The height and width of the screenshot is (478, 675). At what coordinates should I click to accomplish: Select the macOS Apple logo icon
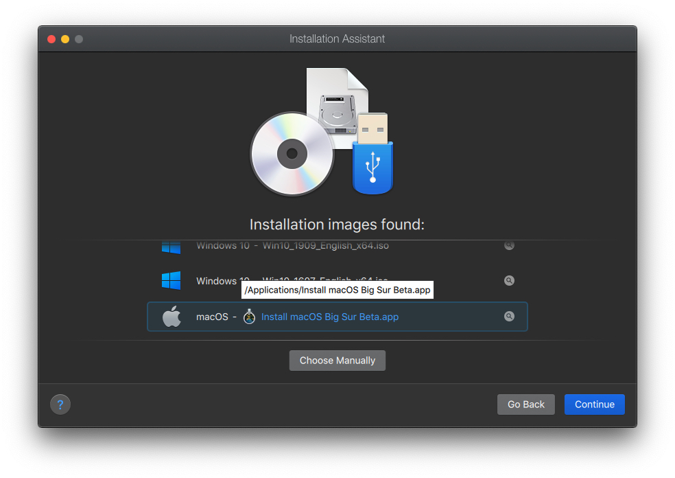(171, 317)
